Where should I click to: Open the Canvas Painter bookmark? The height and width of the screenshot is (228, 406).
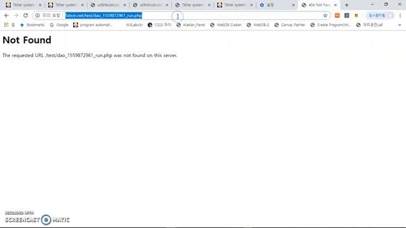tap(290, 25)
